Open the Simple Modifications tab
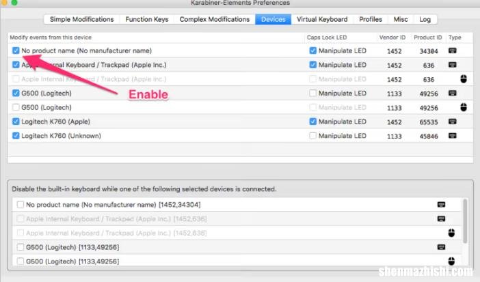 point(82,19)
